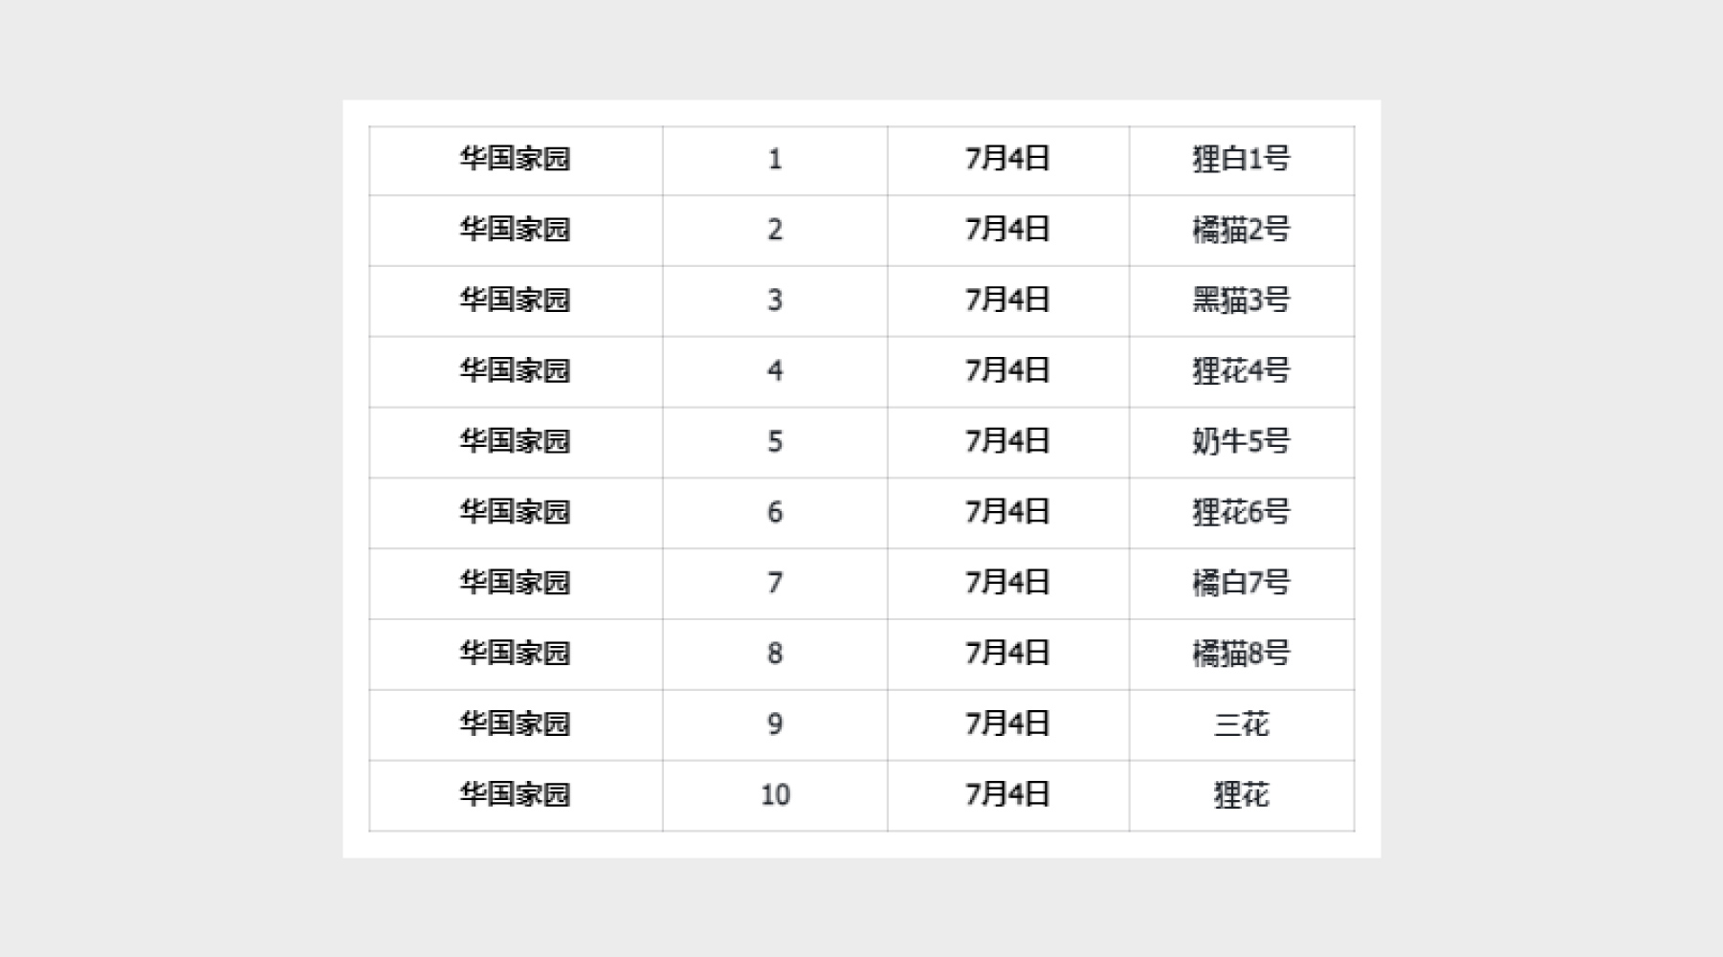This screenshot has width=1723, height=957.
Task: Select the number 10 cell
Action: (x=775, y=795)
